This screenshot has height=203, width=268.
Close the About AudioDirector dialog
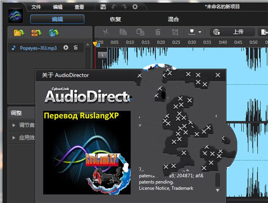(x=218, y=75)
